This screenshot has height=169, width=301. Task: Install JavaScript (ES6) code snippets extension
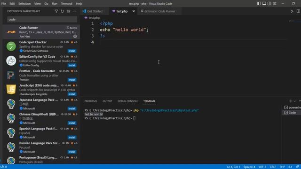72,94
